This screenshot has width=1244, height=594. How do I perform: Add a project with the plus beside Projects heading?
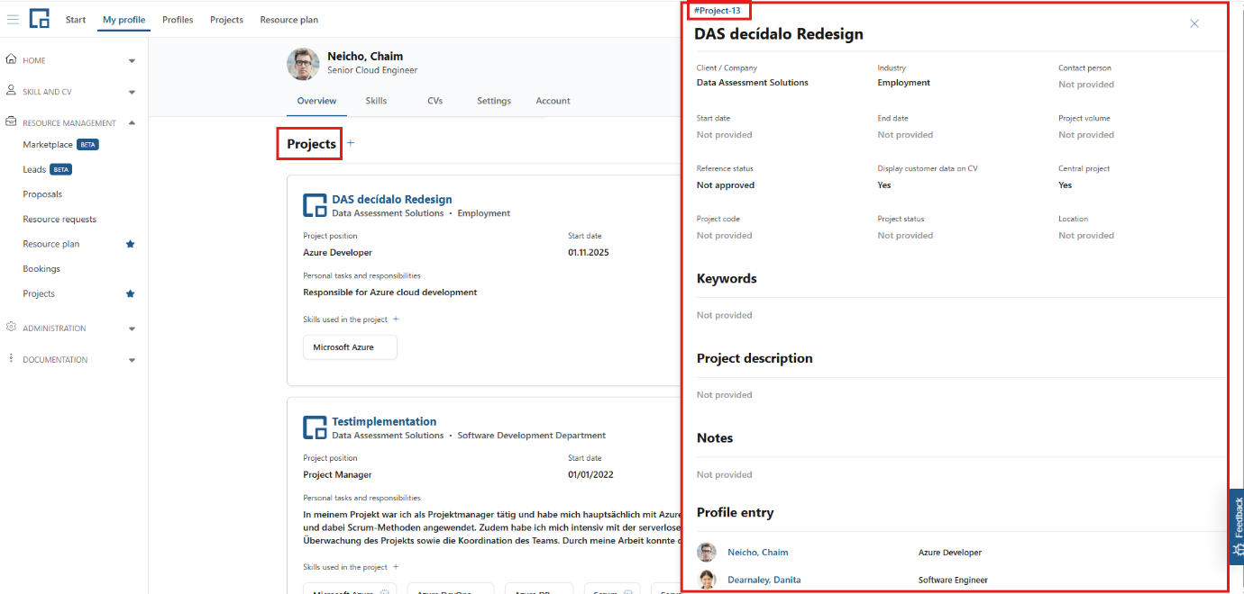click(351, 143)
